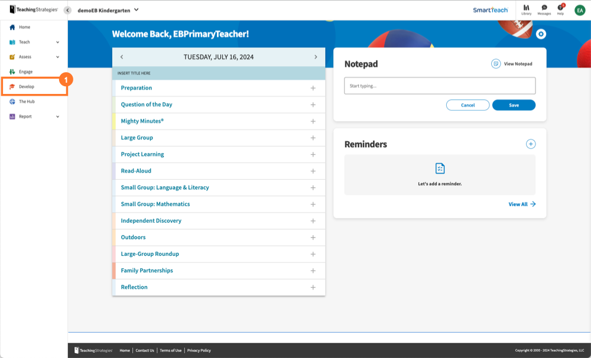The image size is (591, 358).
Task: Advance to next day in calendar
Action: (x=316, y=57)
